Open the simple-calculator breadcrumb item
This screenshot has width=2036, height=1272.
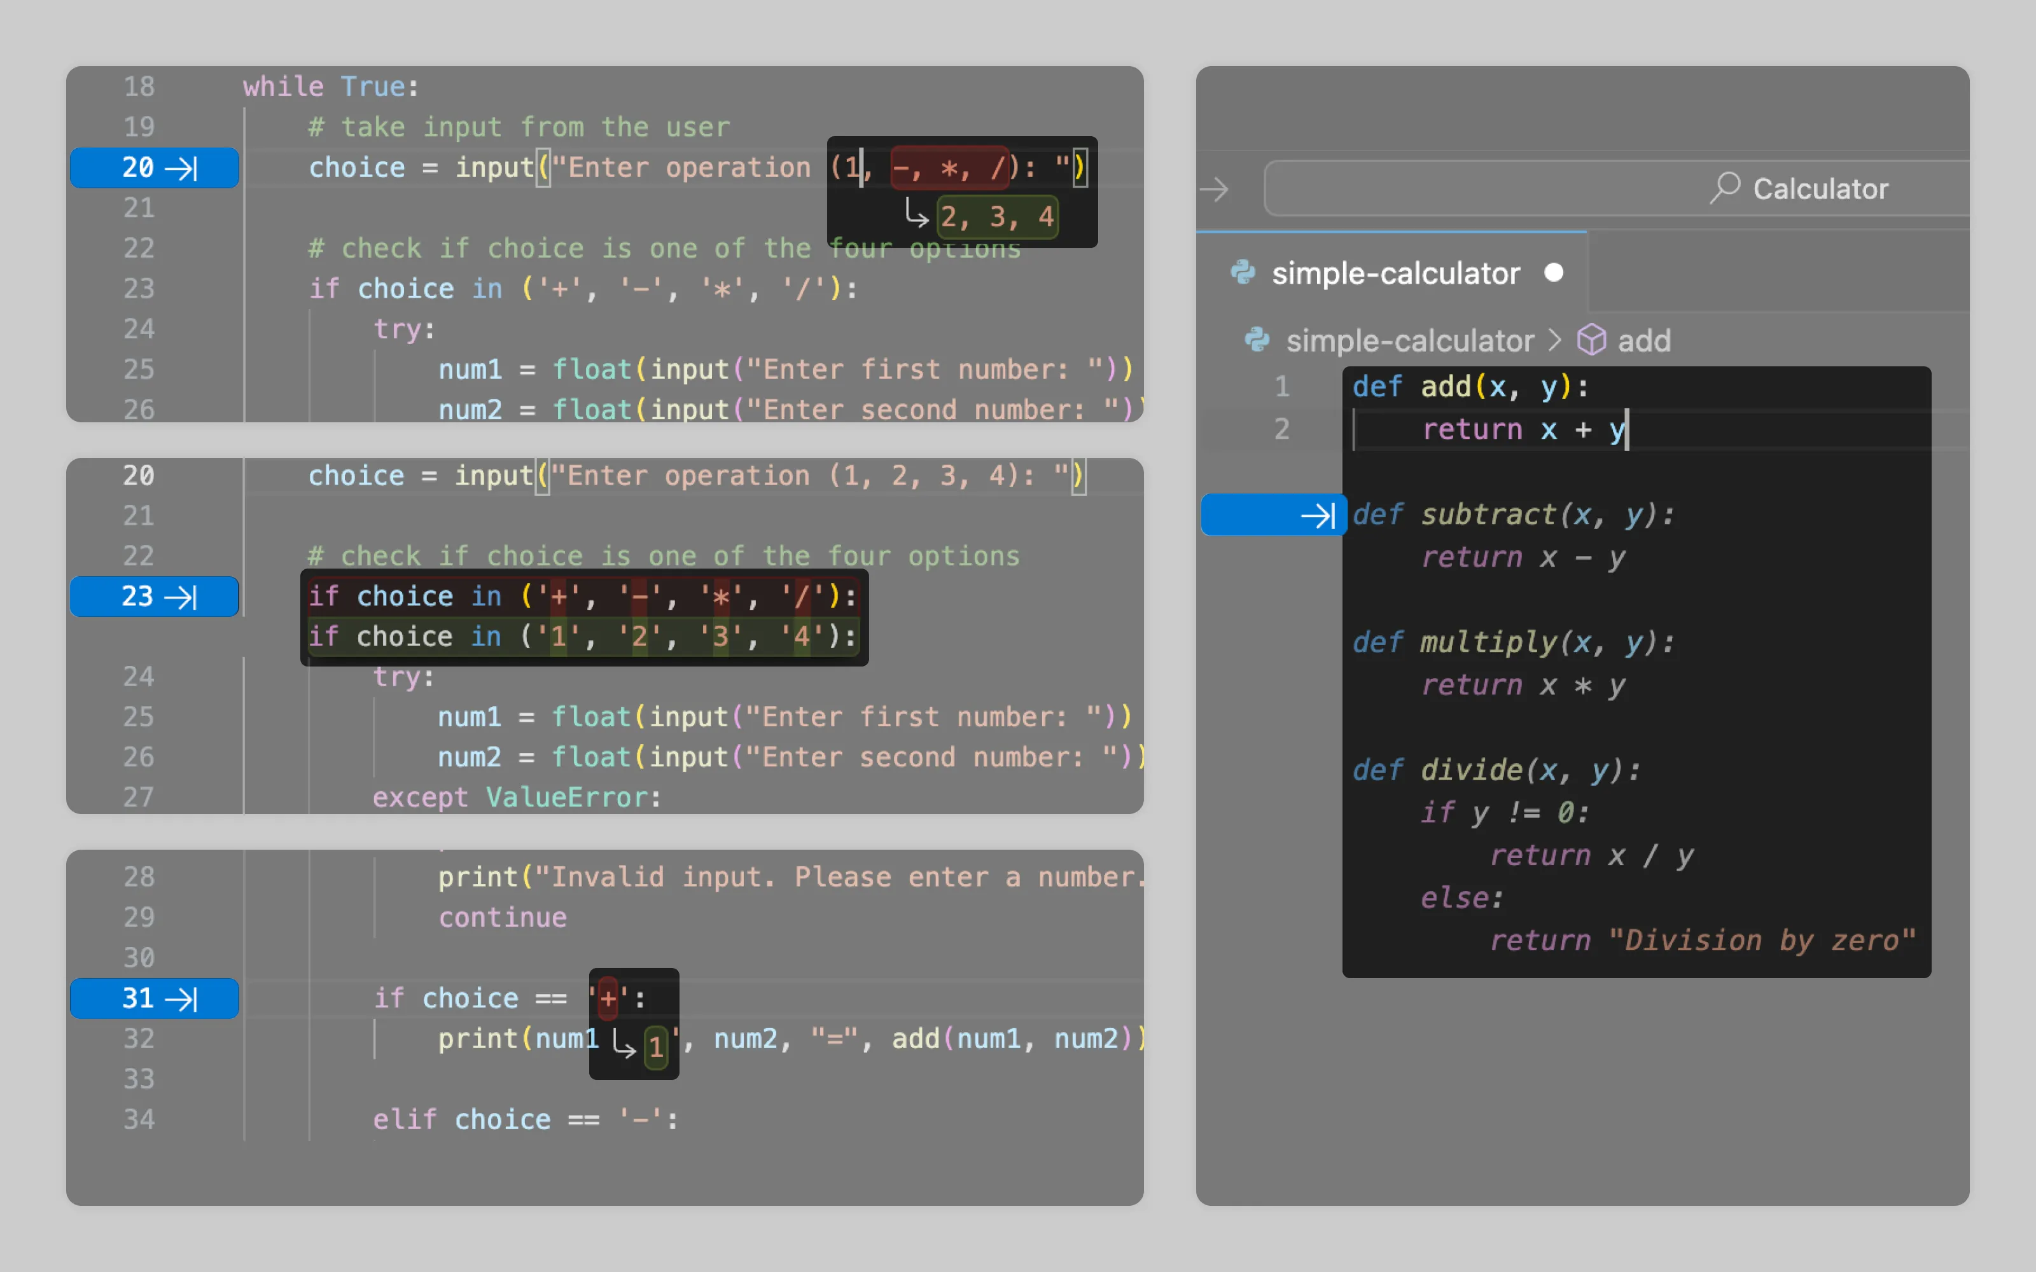1410,341
